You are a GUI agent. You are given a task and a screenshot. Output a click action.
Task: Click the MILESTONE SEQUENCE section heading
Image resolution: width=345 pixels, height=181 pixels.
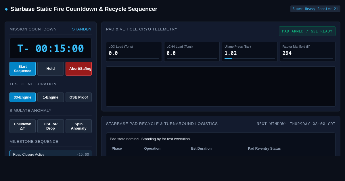coord(34,142)
